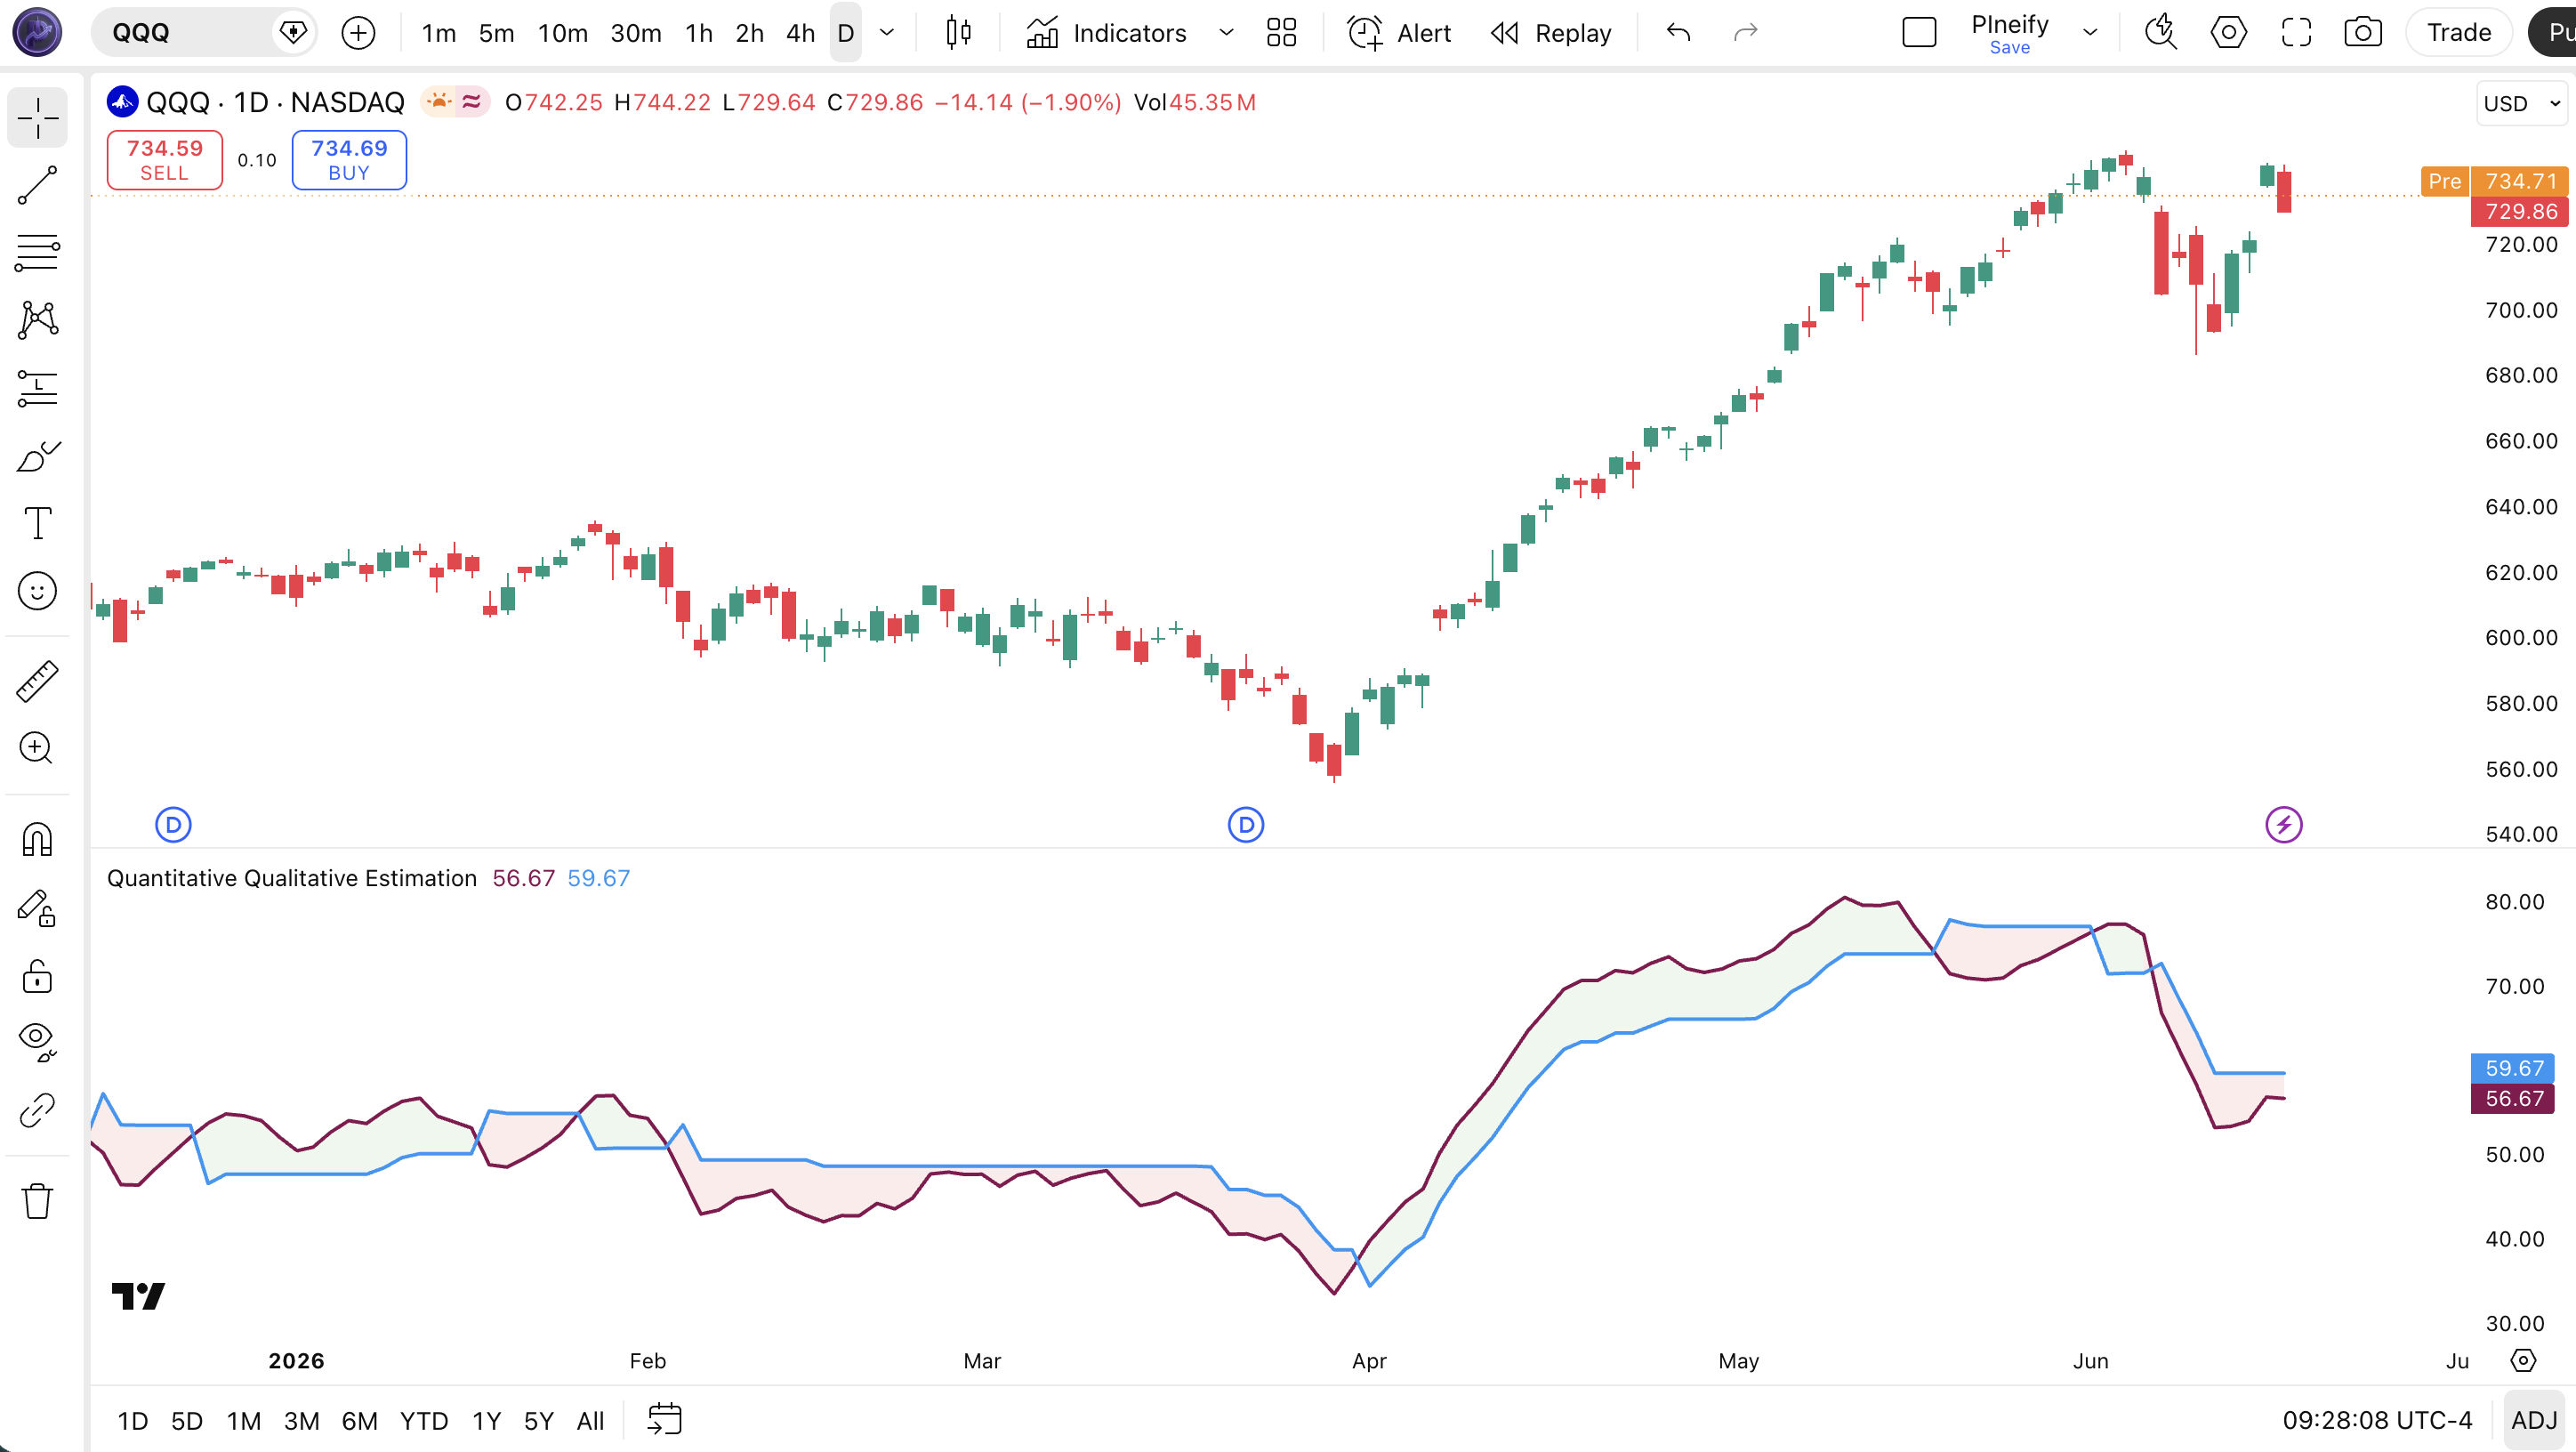
Task: Expand the timeframe dropdown chevron
Action: pyautogui.click(x=886, y=33)
